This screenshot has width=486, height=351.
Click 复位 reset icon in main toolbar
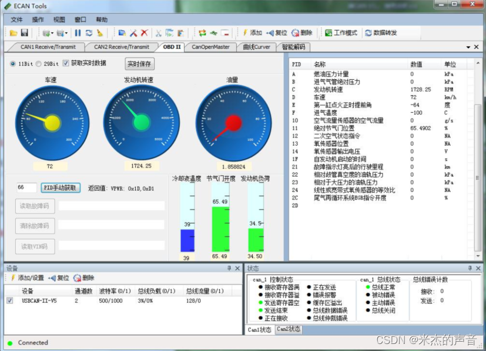277,33
